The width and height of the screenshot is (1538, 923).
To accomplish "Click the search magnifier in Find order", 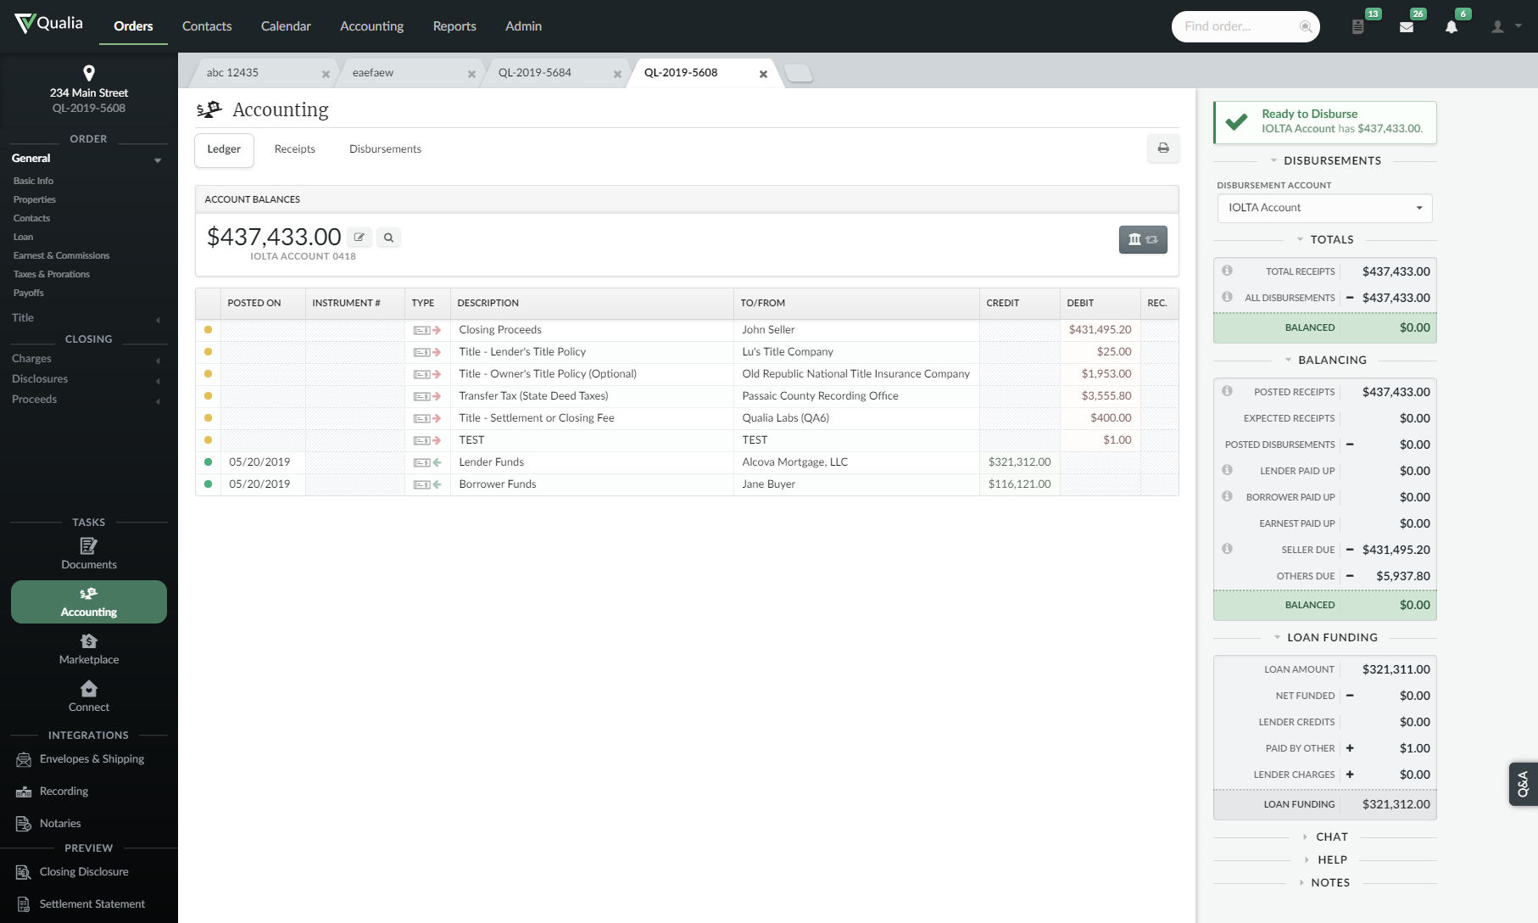I will pyautogui.click(x=1306, y=26).
